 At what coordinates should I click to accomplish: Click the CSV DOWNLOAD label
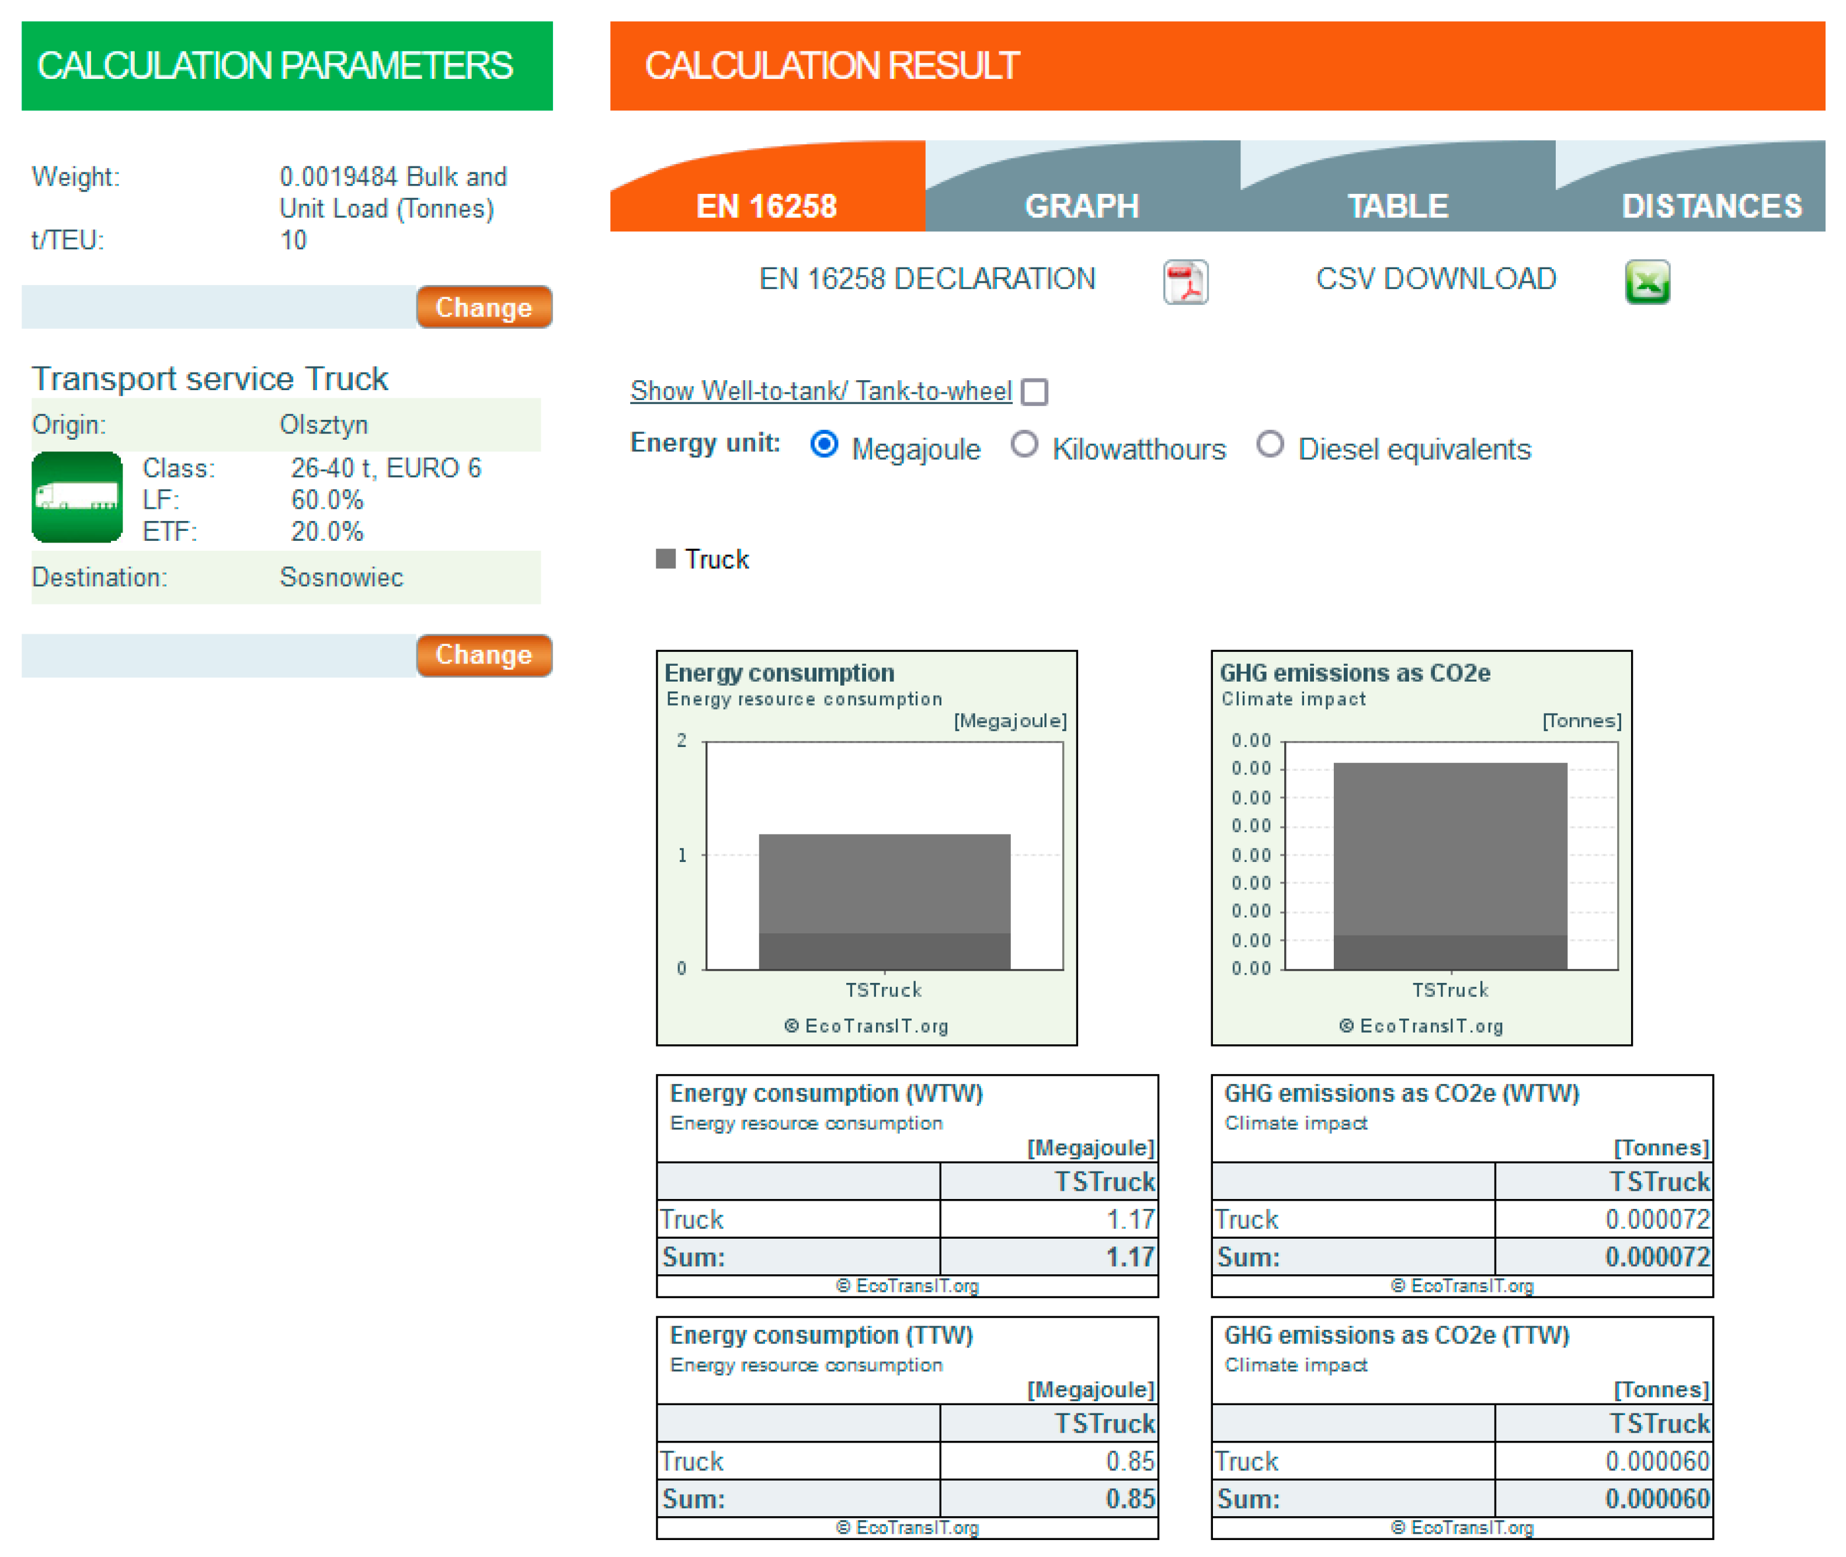click(1435, 279)
